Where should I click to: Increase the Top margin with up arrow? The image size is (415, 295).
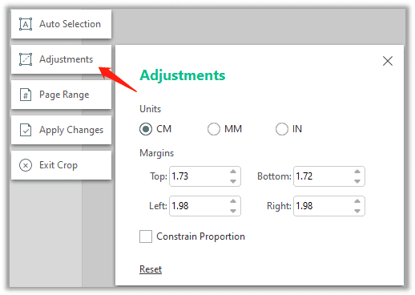pos(233,172)
